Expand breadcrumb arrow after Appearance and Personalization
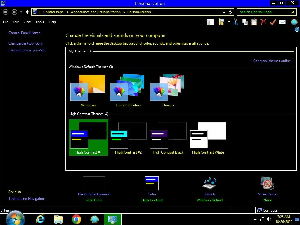The height and width of the screenshot is (225, 300). [124, 12]
